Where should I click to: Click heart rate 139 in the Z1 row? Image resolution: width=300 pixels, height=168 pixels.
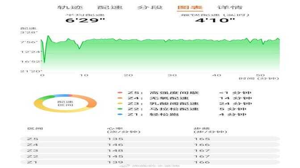115,162
